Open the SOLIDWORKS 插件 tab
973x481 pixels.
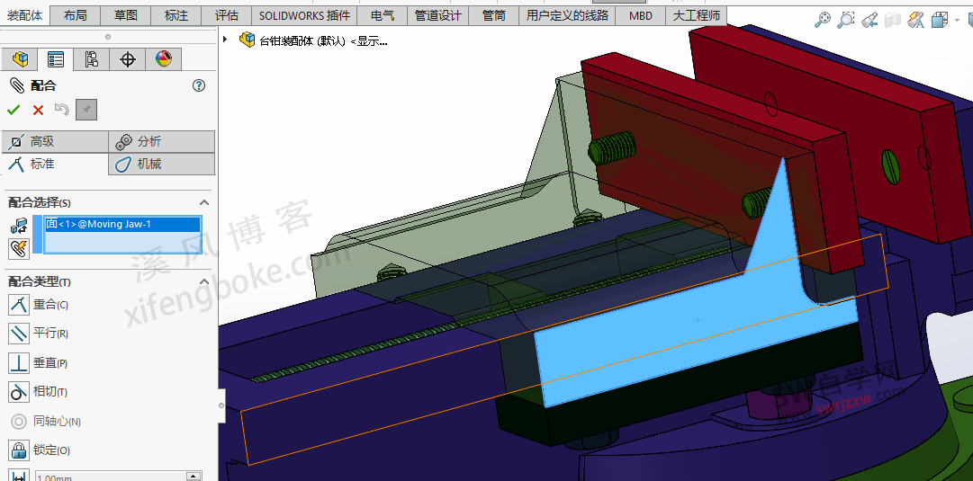[305, 15]
